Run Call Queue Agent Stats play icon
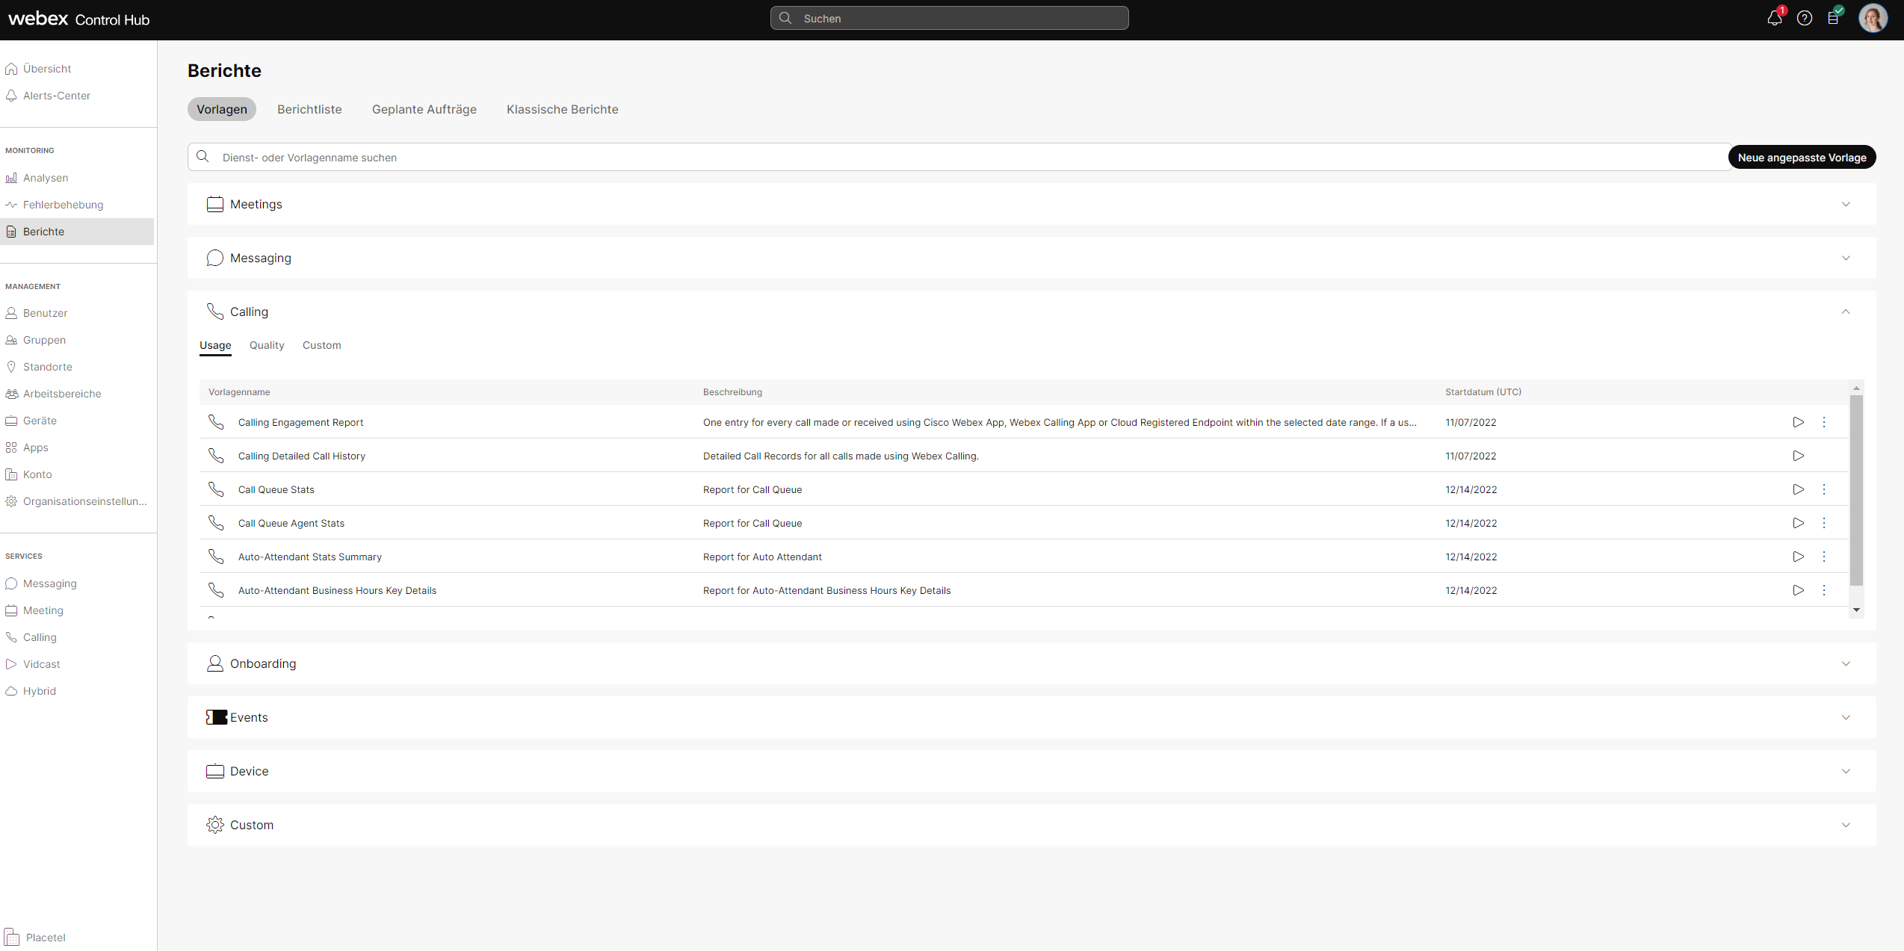Viewport: 1904px width, 951px height. coord(1798,523)
